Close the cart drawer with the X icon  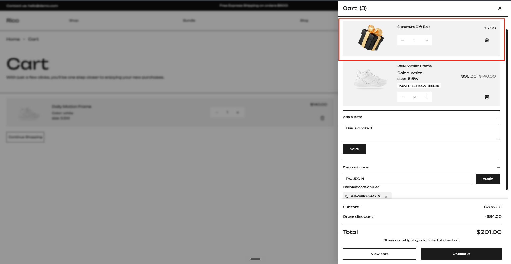click(500, 8)
